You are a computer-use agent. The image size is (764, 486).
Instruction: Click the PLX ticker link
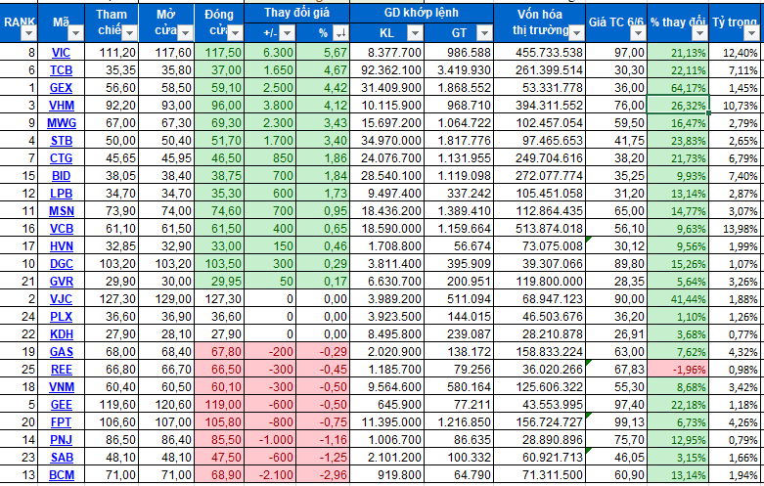61,317
